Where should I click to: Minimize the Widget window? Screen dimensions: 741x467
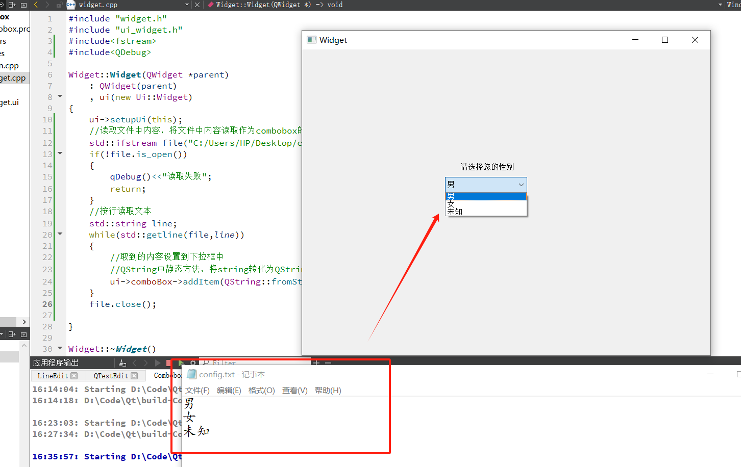pos(635,40)
